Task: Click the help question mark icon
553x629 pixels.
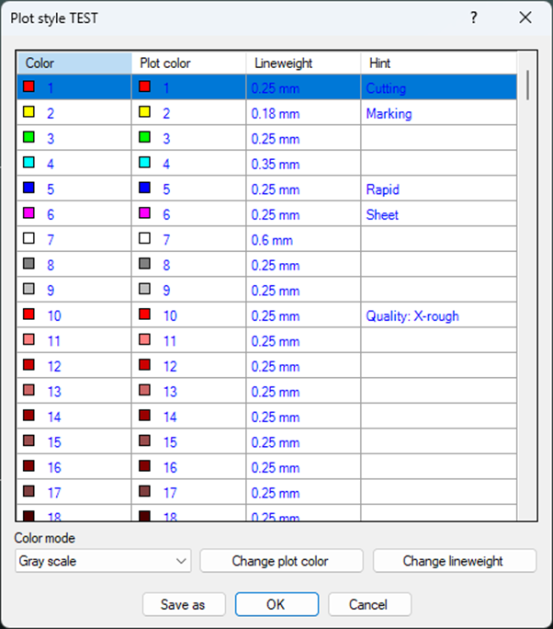Action: point(474,17)
